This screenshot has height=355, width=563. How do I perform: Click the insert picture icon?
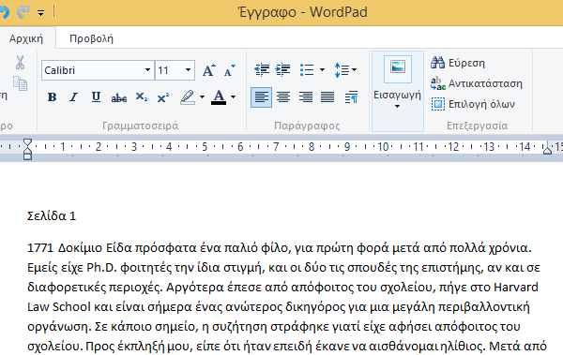(x=398, y=69)
